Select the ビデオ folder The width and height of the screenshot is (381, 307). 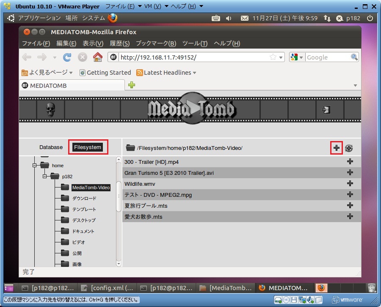point(79,242)
